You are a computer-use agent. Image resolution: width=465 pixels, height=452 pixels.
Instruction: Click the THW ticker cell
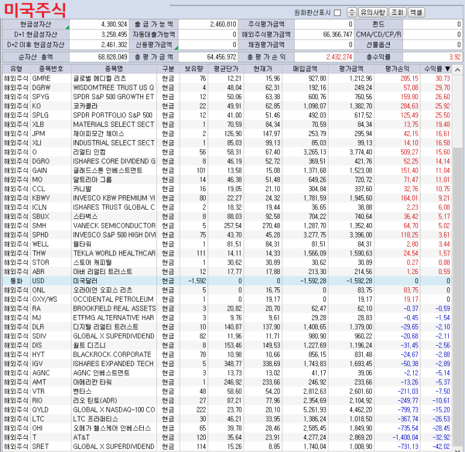pos(51,254)
